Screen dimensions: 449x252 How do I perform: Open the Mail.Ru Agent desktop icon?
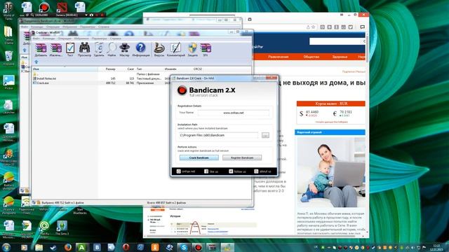(44, 229)
